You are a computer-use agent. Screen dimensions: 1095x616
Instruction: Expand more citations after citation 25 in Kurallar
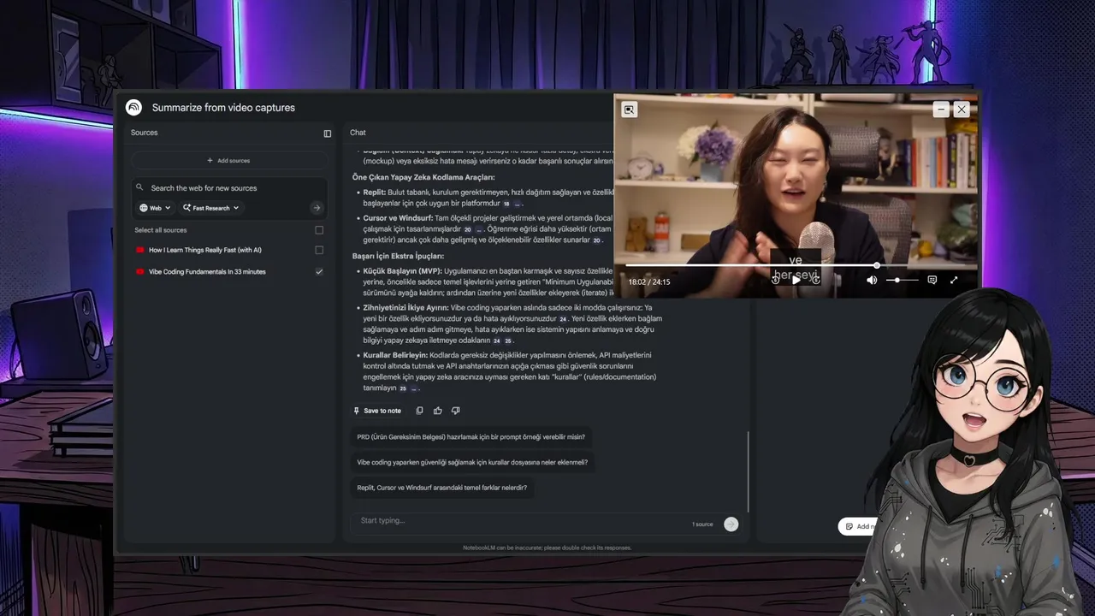click(415, 388)
